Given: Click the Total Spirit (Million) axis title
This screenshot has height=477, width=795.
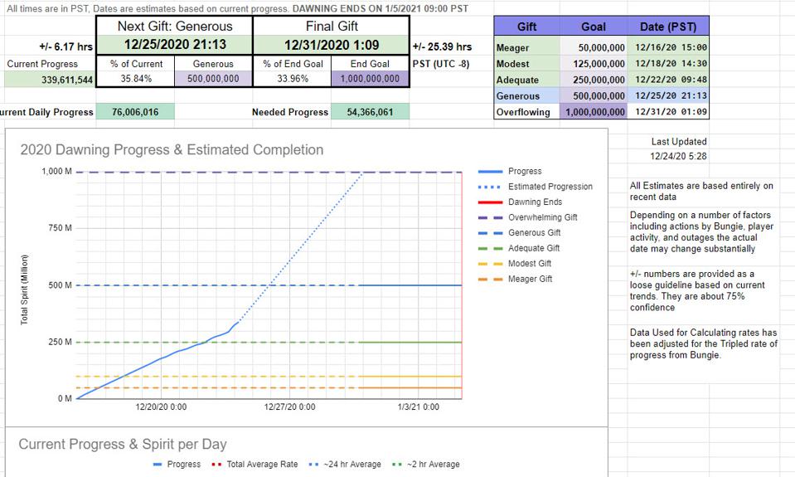Looking at the screenshot, I should 24,290.
